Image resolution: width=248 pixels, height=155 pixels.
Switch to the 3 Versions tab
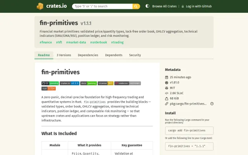click(x=64, y=55)
